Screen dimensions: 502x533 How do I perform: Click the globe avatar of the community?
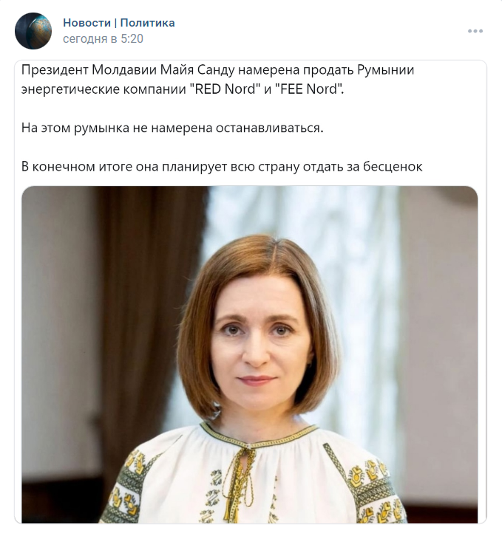click(x=33, y=31)
